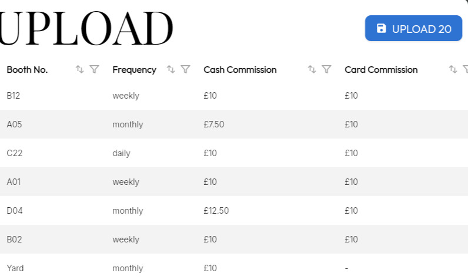Viewport: 468px width, 280px height.
Task: Click the C22 booth cell
Action: pyautogui.click(x=15, y=153)
